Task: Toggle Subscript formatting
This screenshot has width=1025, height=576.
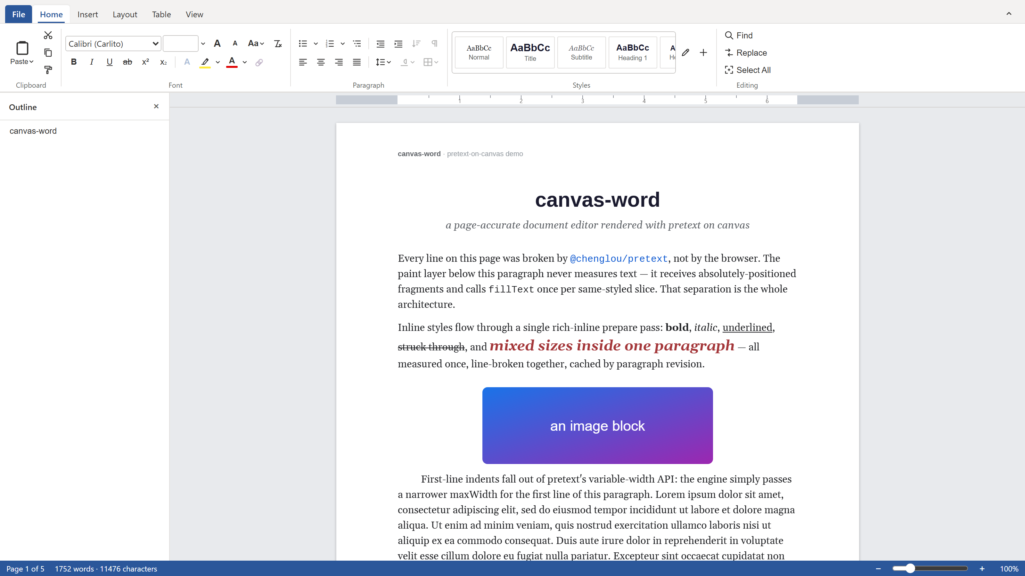Action: click(163, 62)
